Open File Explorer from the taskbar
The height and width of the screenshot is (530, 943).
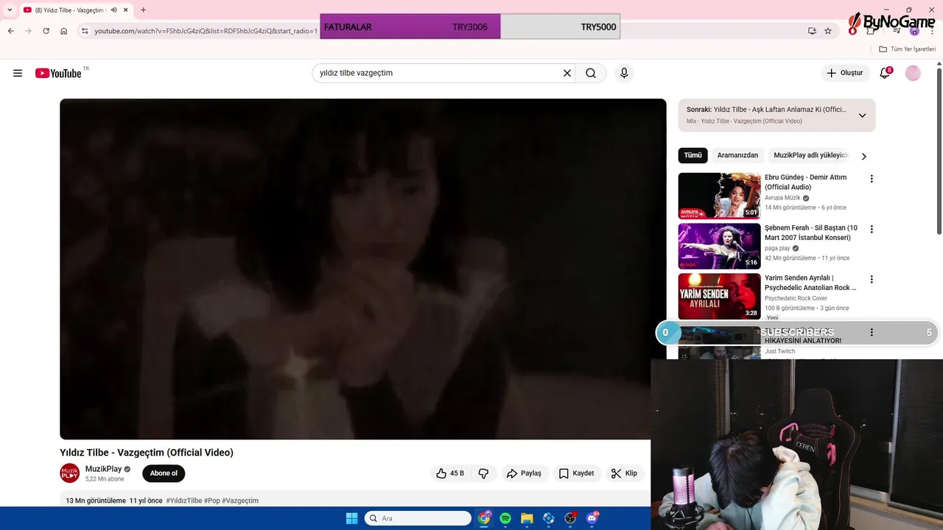(527, 518)
